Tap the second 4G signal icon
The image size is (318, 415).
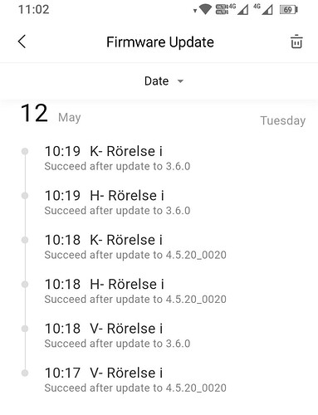coord(263,9)
